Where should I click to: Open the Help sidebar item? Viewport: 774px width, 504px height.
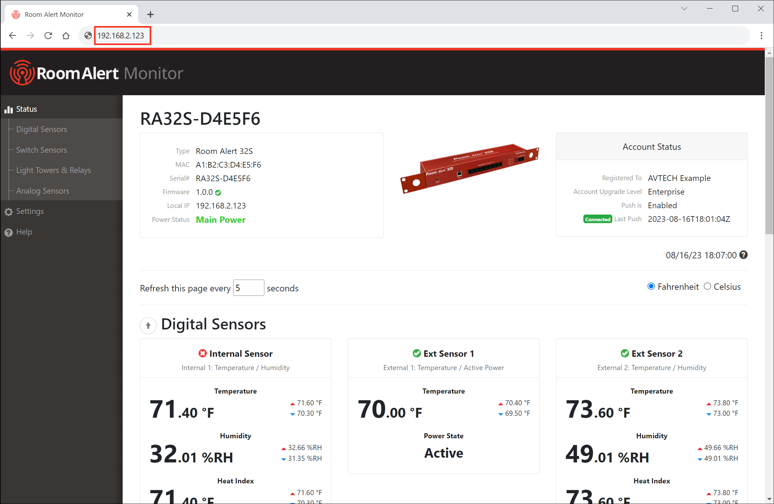[x=24, y=232]
